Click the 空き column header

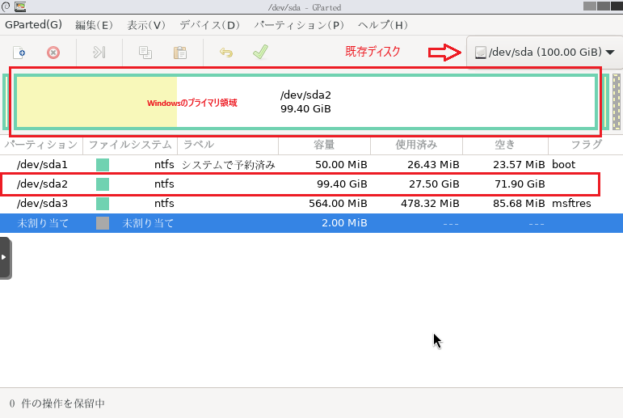pos(505,145)
